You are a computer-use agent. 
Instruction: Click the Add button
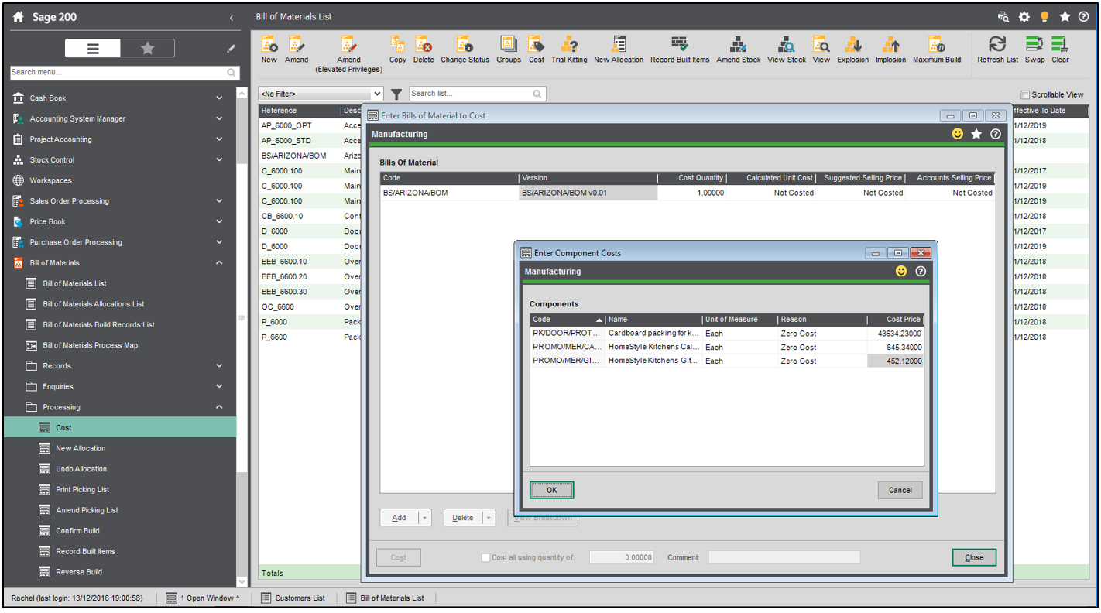[x=399, y=518]
